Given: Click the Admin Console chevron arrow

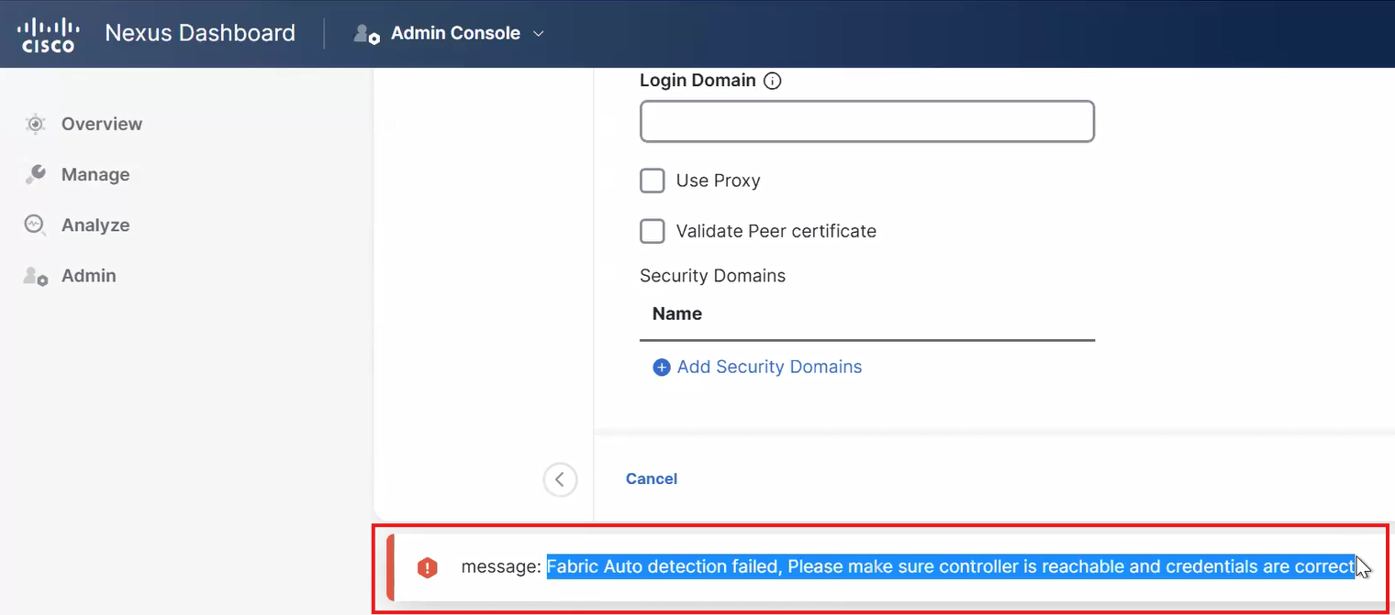Looking at the screenshot, I should [539, 34].
